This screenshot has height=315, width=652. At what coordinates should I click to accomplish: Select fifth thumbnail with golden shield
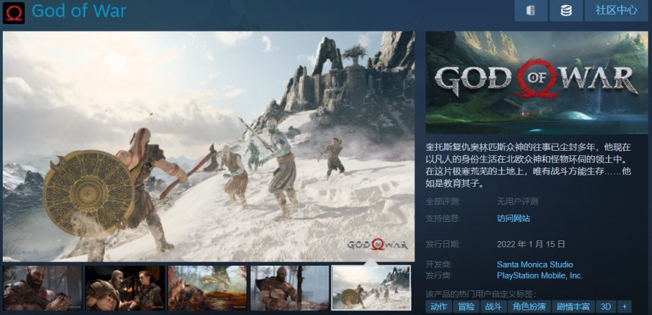[371, 288]
